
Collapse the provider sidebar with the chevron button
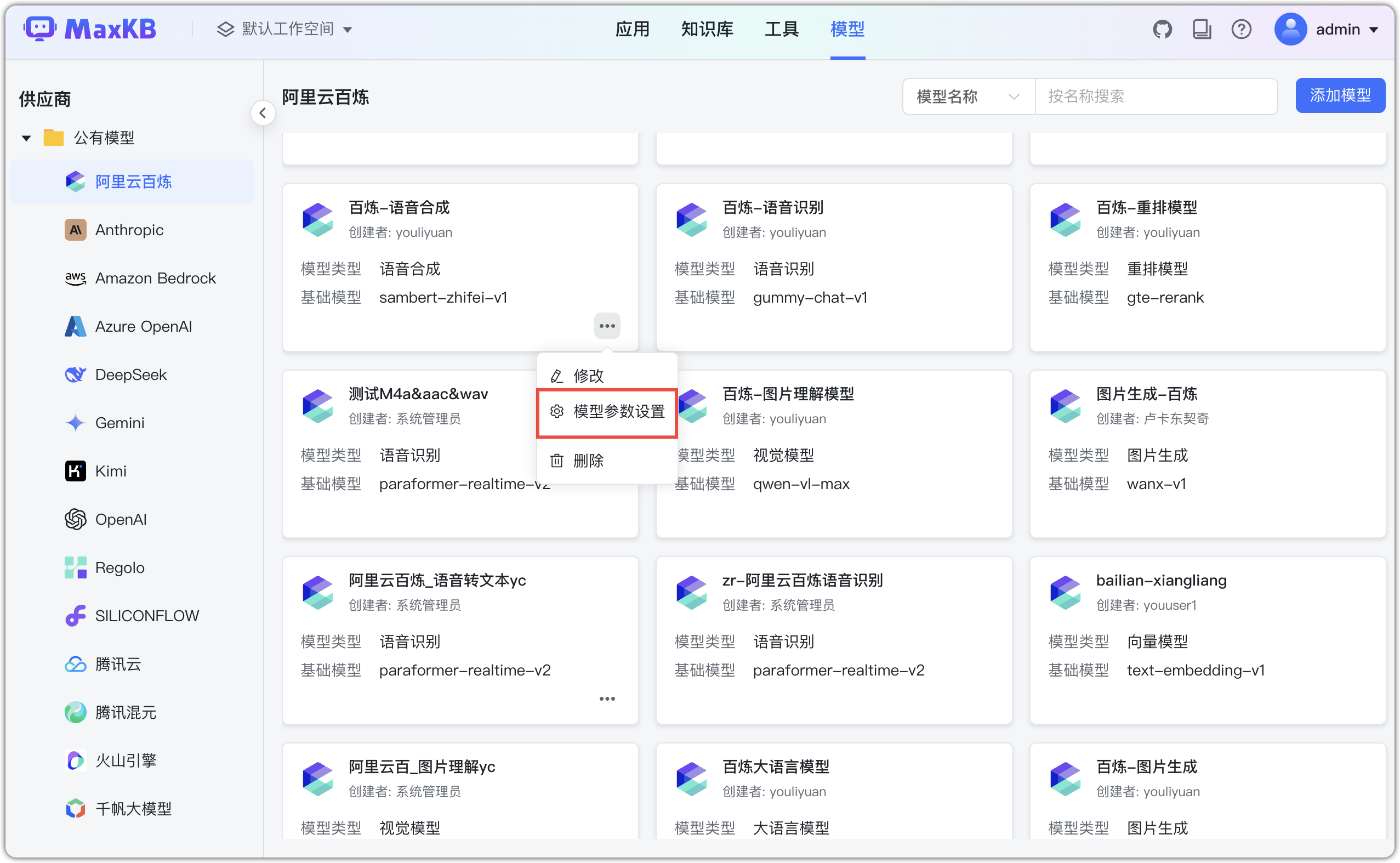pos(263,113)
